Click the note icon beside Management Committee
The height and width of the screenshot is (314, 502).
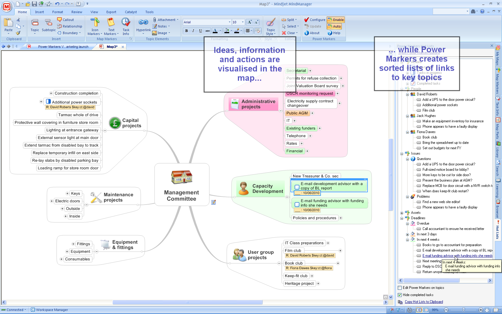(x=213, y=202)
